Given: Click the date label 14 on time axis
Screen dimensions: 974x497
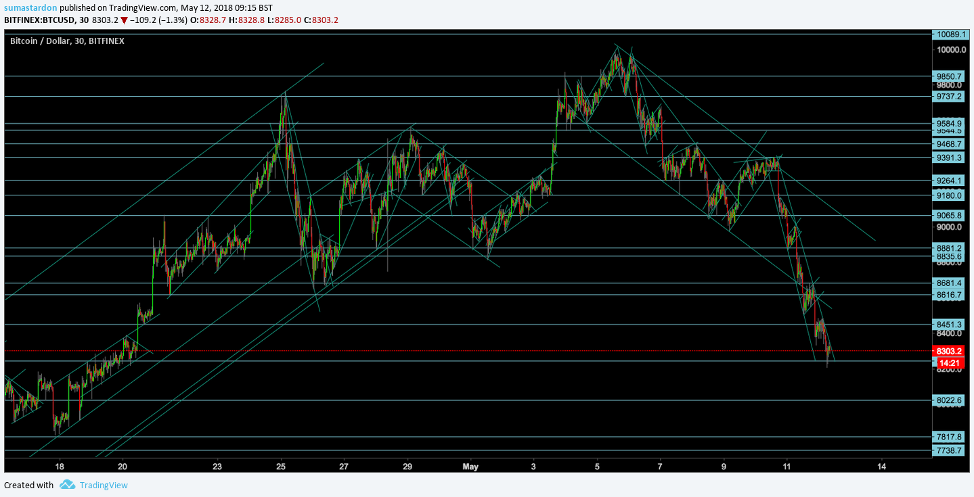Looking at the screenshot, I should tap(881, 467).
